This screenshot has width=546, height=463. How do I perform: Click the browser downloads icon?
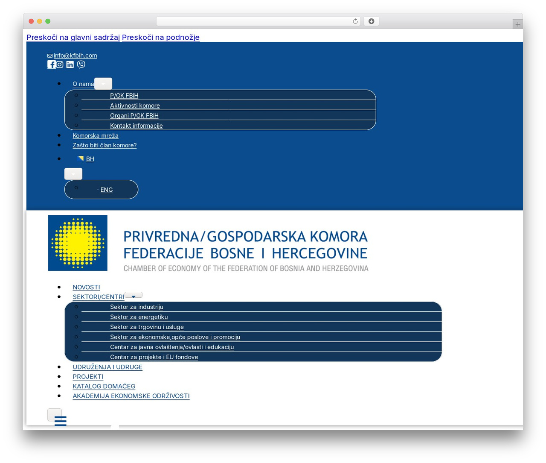click(372, 21)
